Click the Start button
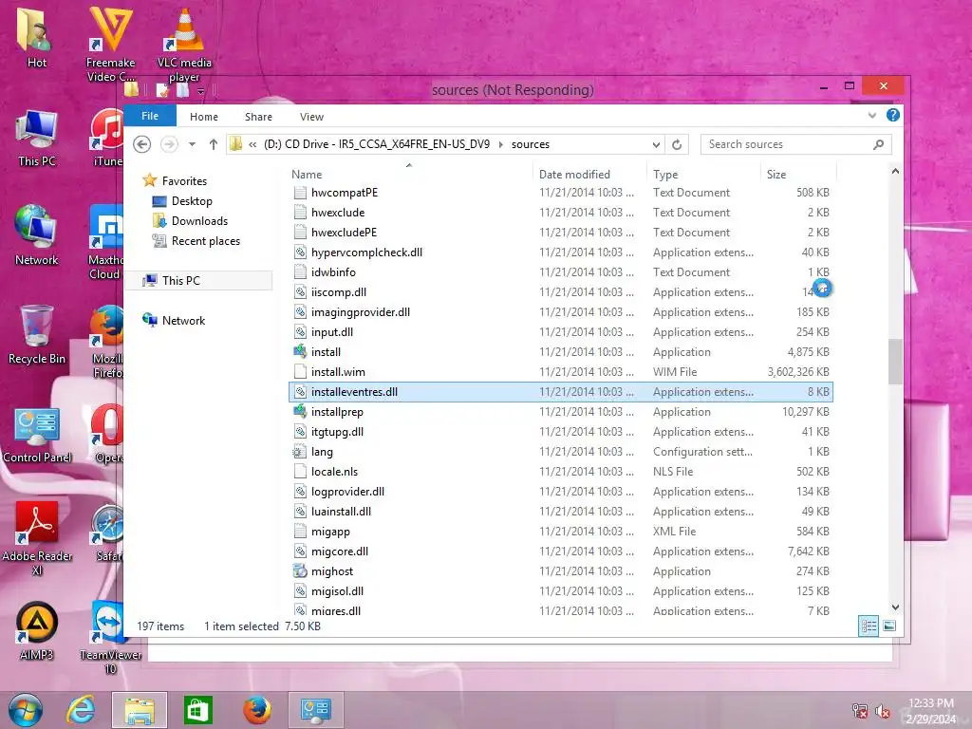 tap(26, 710)
